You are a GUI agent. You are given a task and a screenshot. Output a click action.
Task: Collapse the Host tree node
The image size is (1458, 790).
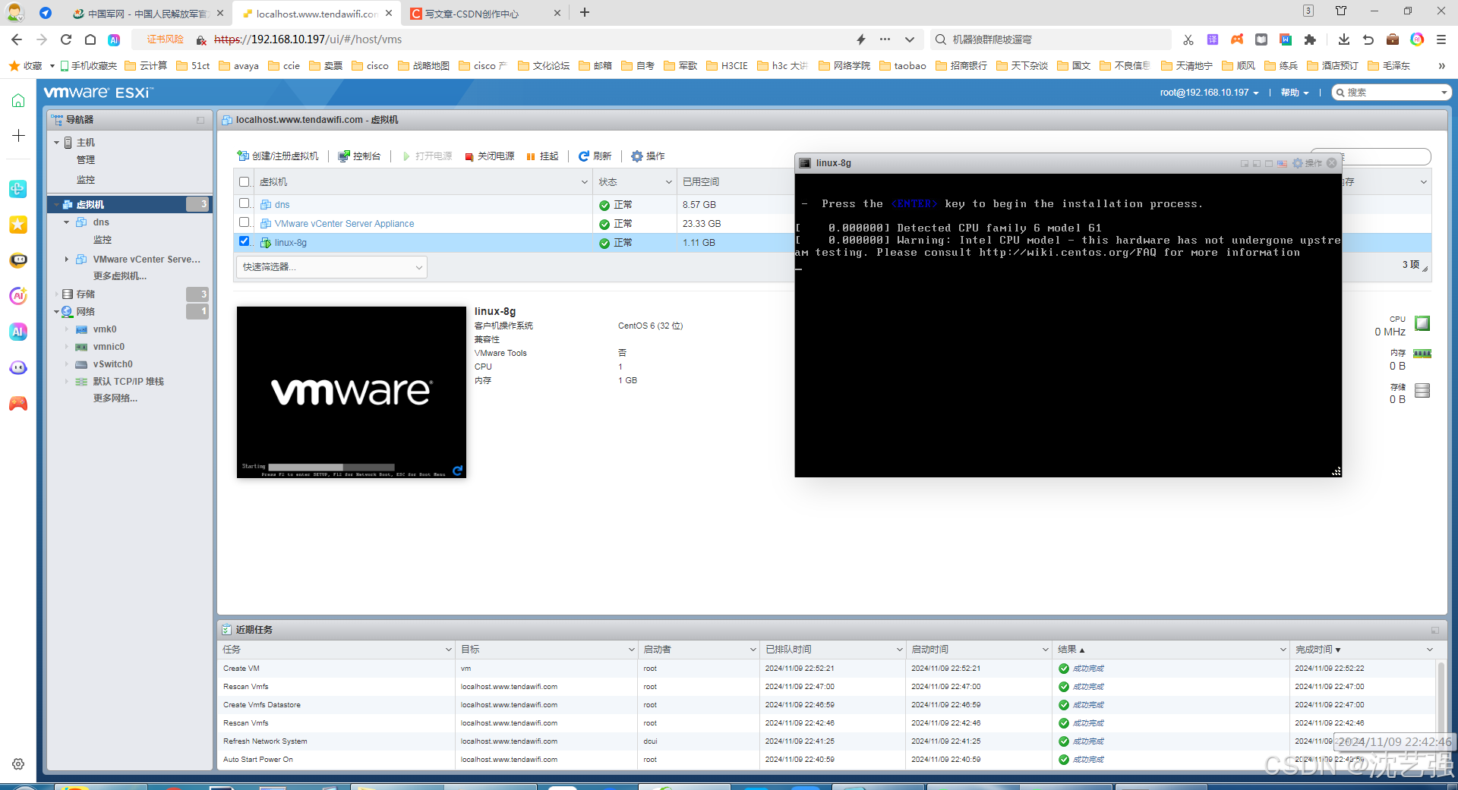point(56,143)
